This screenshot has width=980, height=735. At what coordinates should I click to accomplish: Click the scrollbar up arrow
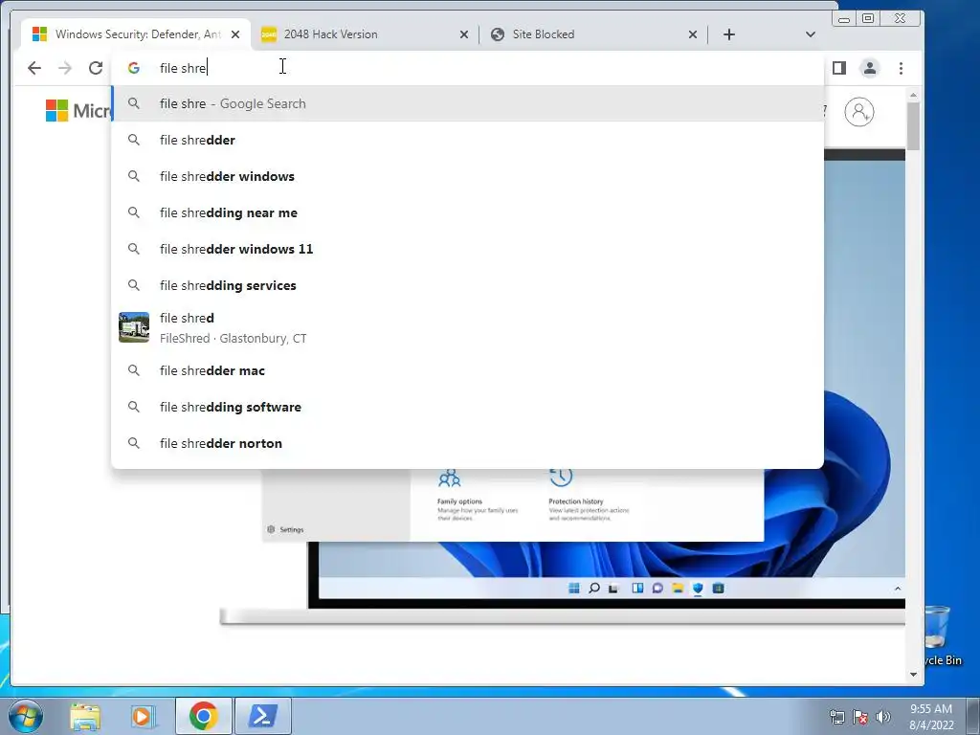[913, 95]
